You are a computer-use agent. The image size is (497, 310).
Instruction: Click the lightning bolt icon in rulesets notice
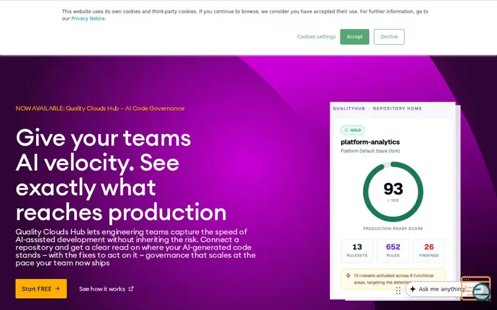point(348,275)
